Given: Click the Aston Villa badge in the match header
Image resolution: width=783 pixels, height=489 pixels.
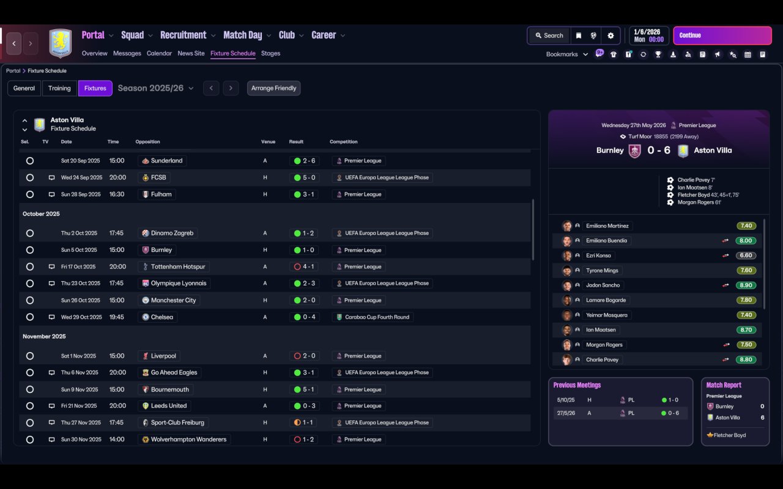Looking at the screenshot, I should click(683, 151).
